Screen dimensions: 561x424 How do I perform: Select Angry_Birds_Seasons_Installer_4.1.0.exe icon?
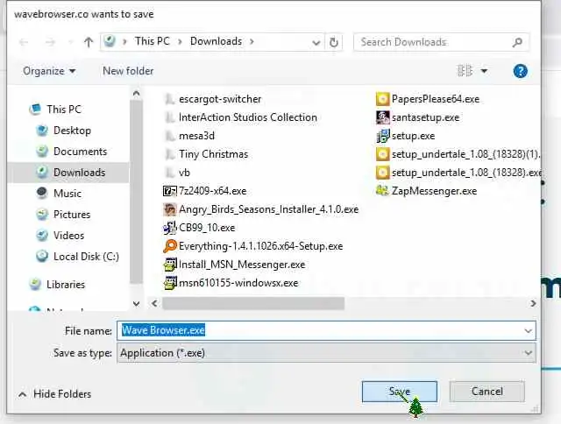tap(169, 209)
